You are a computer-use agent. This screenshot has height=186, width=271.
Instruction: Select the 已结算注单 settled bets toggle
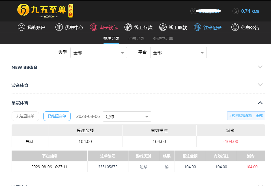point(57,116)
